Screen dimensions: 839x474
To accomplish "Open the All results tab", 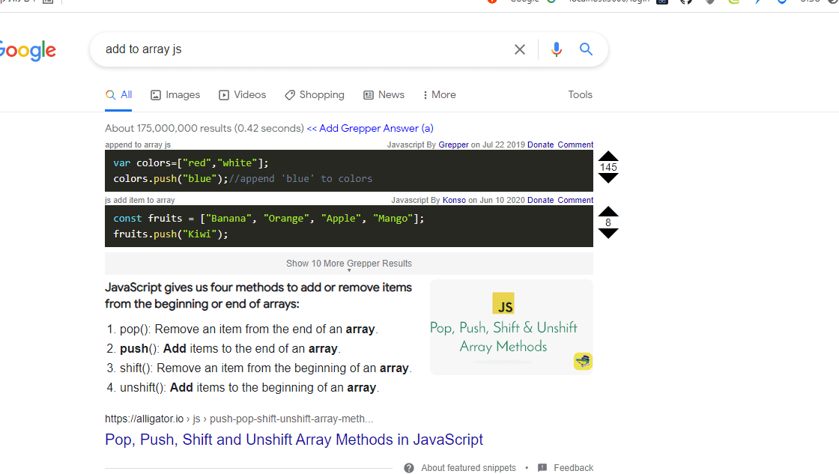I will [x=118, y=94].
